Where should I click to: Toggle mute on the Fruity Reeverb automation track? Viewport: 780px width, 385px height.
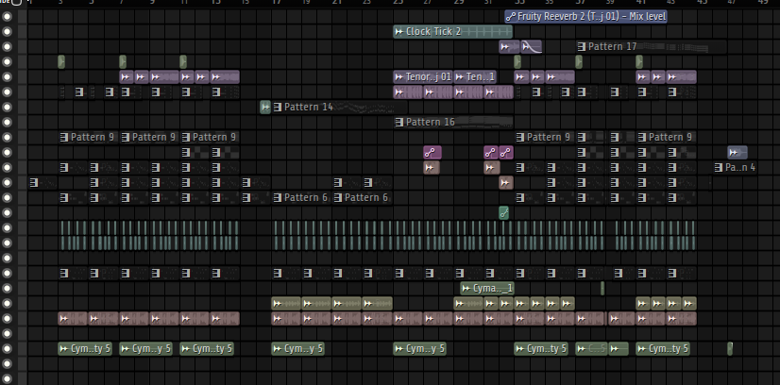(7, 16)
